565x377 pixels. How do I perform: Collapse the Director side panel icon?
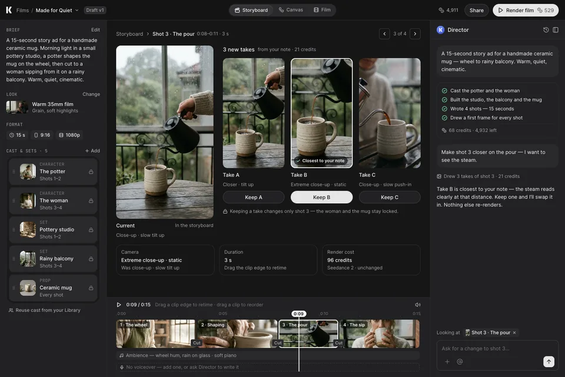556,30
